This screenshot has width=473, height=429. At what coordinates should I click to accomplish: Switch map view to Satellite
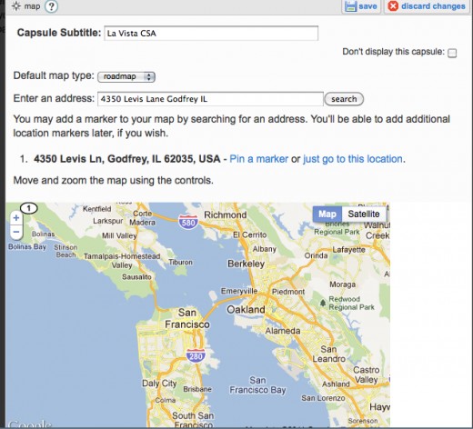coord(364,214)
